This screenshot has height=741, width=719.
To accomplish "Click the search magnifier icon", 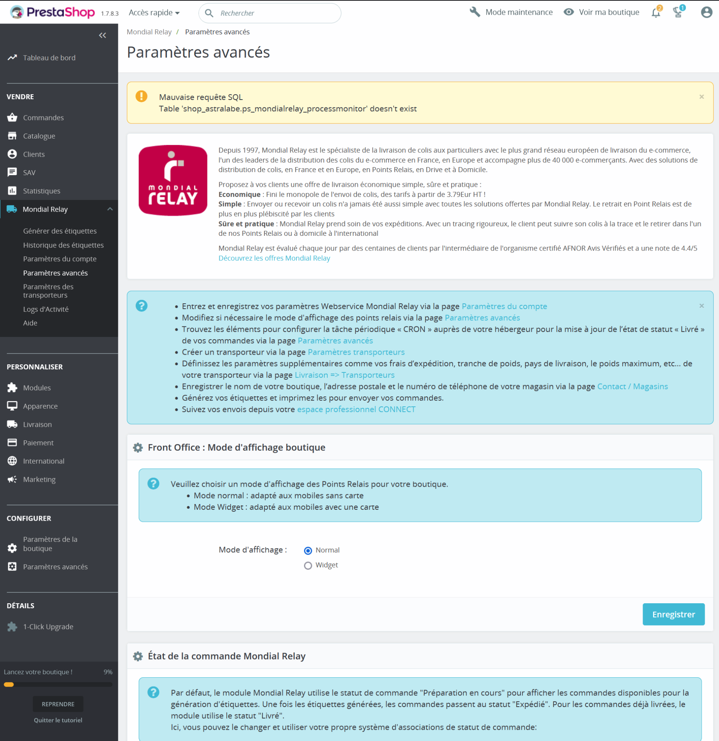I will pos(209,13).
